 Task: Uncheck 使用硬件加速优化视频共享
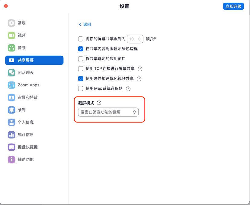81,79
